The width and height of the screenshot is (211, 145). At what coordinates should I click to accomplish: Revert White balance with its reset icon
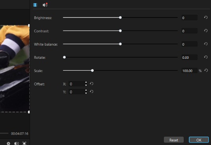point(206,44)
